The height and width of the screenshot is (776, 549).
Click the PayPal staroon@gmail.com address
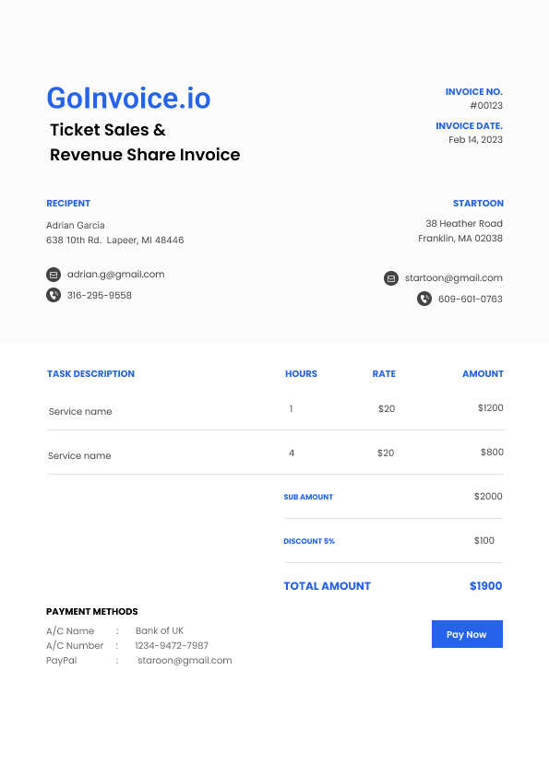point(185,660)
